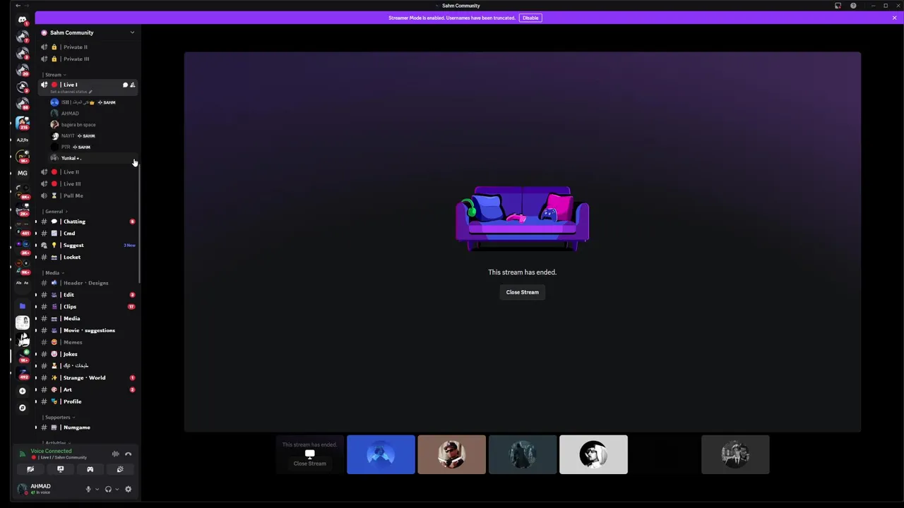
Task: Open Discord home direct messages icon
Action: (23, 20)
